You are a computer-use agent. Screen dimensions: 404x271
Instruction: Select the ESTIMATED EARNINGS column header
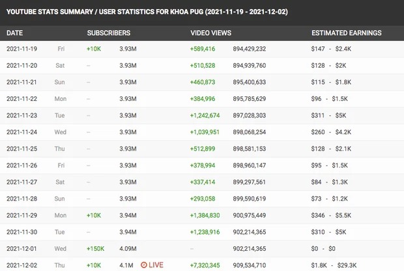coord(346,33)
